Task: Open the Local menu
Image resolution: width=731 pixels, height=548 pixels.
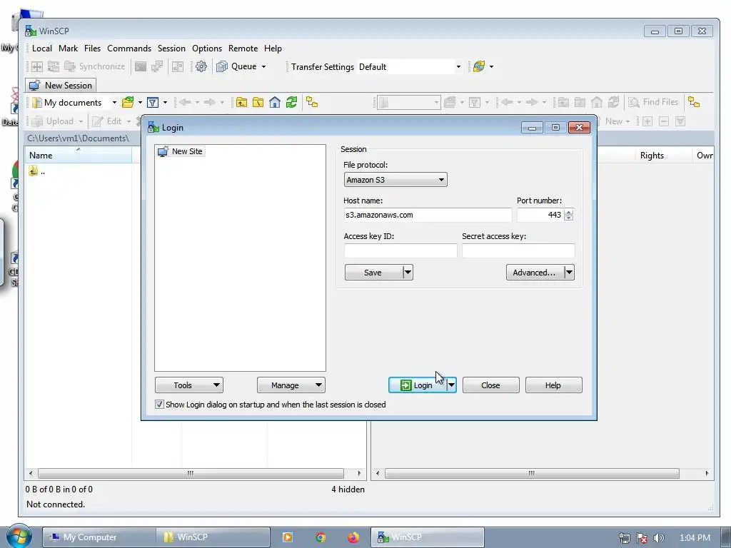Action: tap(42, 49)
